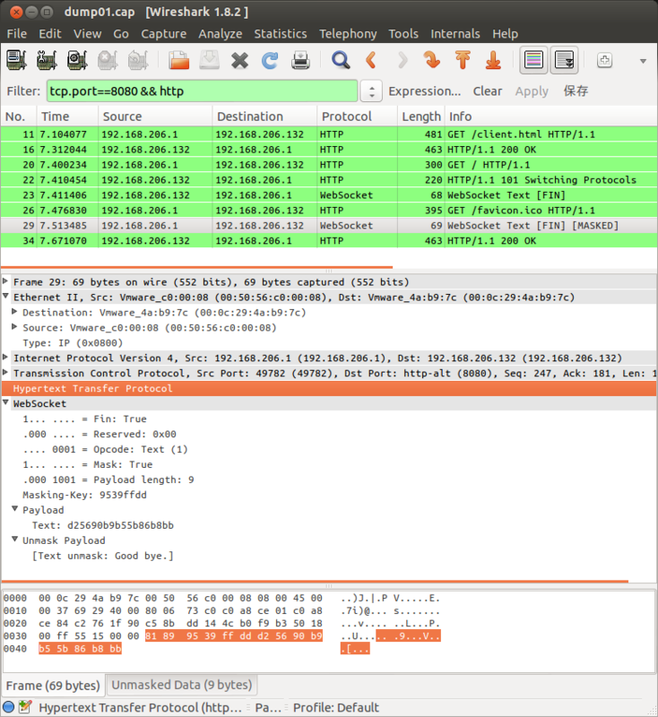Jump to the first packet
This screenshot has height=717, width=658.
(x=463, y=60)
